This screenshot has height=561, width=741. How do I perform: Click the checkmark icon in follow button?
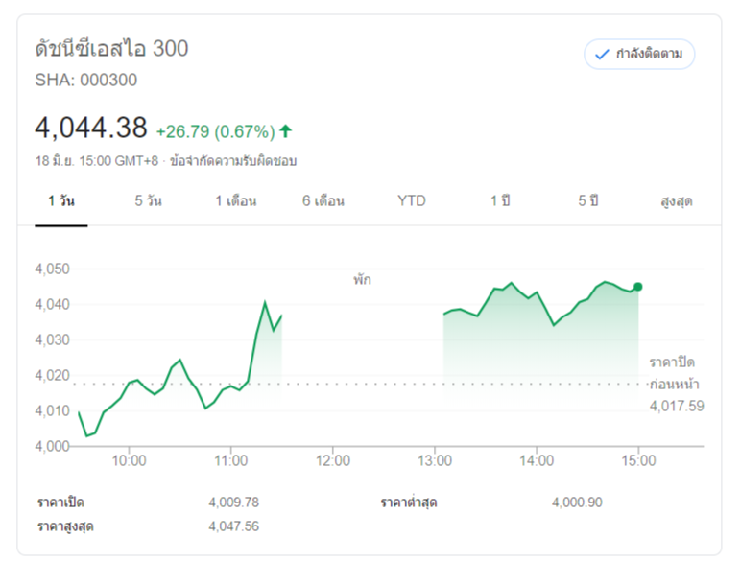pos(602,55)
